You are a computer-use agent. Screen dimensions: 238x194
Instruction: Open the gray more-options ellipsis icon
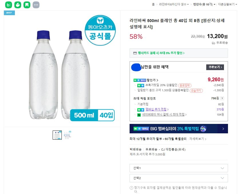(36, 5)
